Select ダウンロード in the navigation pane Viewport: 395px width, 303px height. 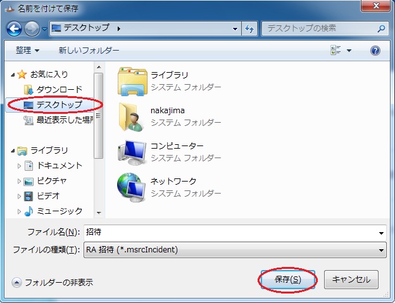(x=58, y=89)
